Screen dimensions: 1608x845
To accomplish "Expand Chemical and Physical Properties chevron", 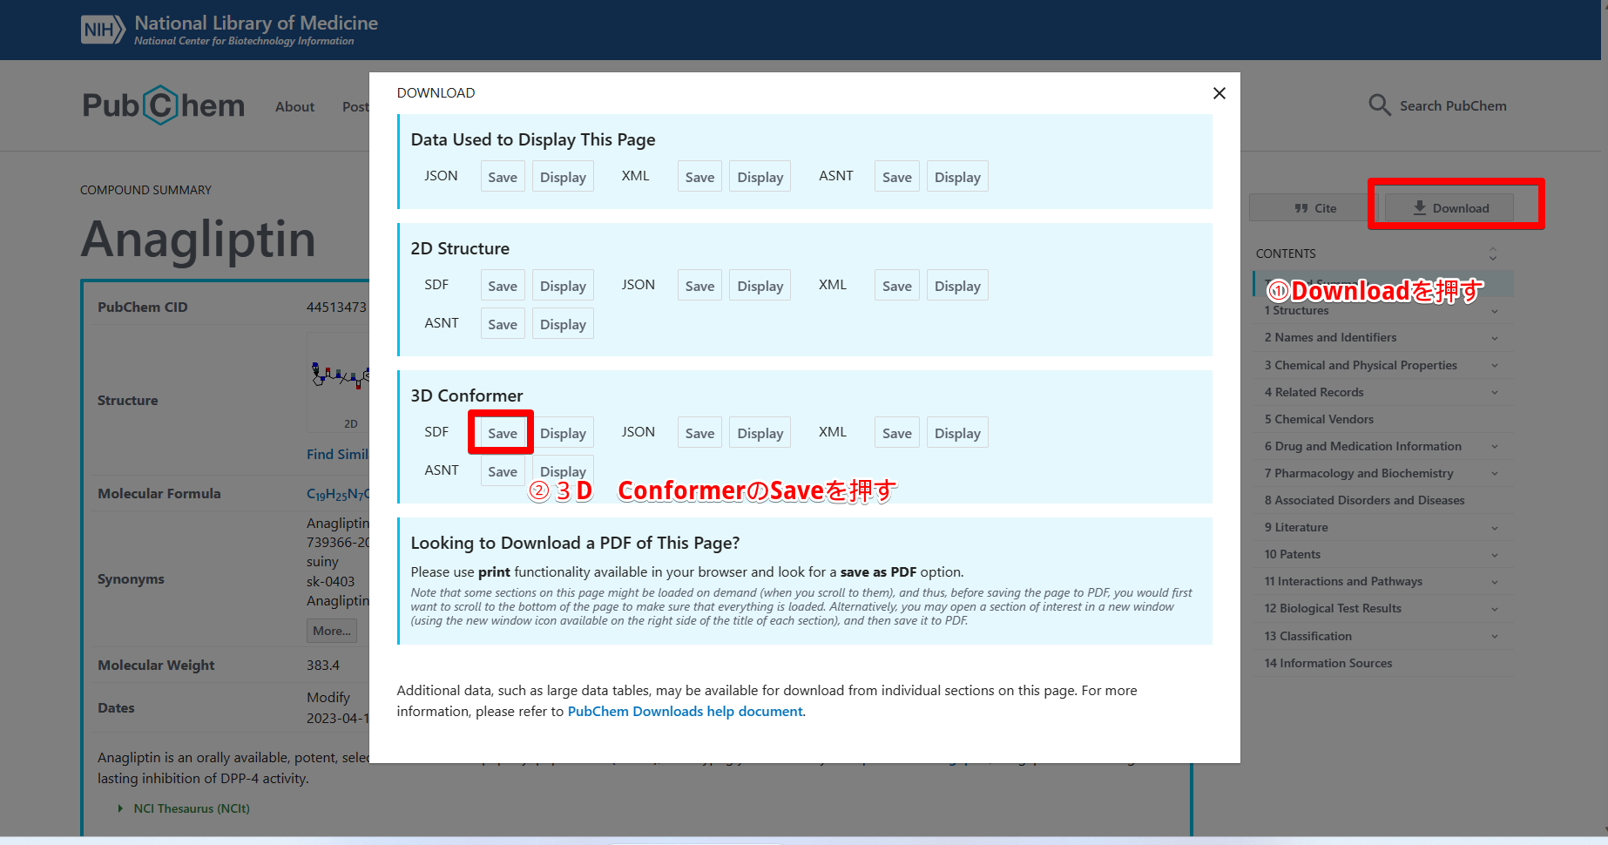I will 1494,366.
